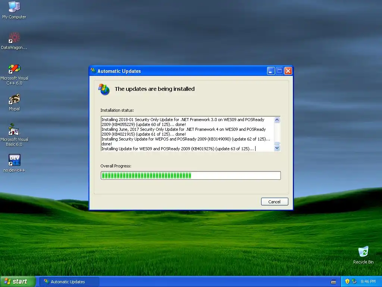Click the 8:46 PM clock
The image size is (382, 287).
(x=368, y=281)
